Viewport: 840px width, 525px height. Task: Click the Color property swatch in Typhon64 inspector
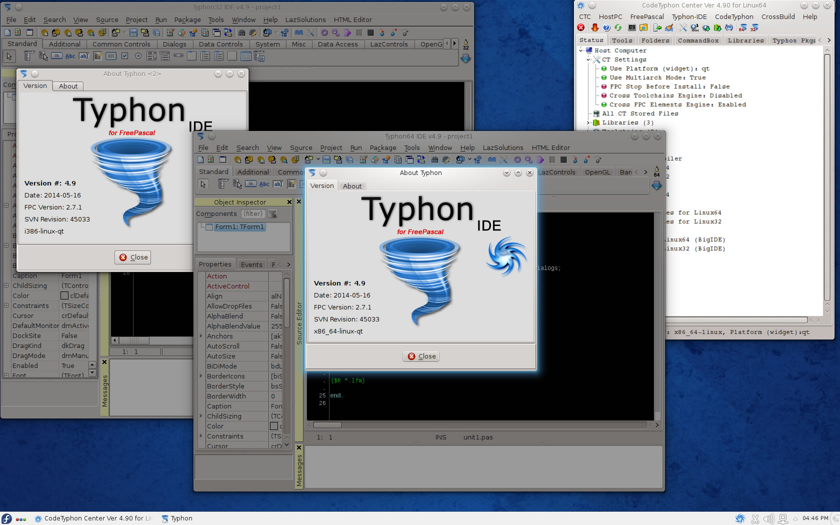[x=274, y=426]
